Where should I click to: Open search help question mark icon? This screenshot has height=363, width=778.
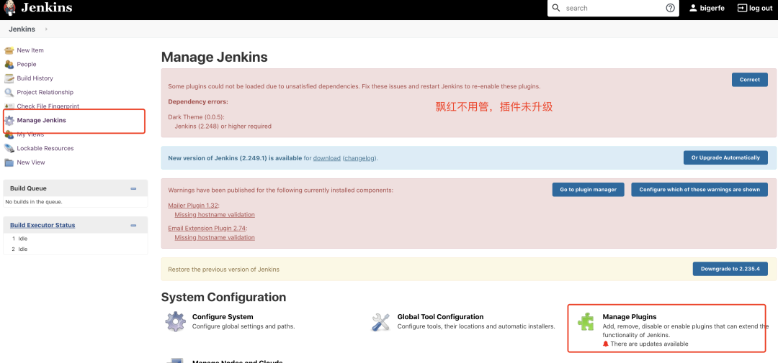click(x=671, y=8)
